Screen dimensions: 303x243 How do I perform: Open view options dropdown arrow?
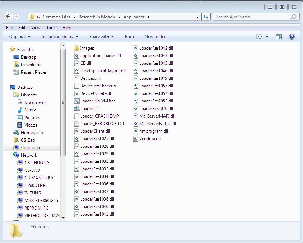click(267, 37)
